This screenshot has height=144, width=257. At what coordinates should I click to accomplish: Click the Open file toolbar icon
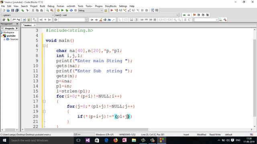[8, 10]
